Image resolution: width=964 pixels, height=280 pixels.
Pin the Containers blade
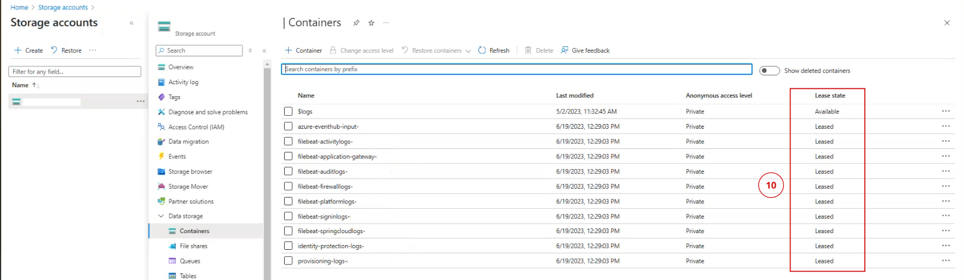356,23
